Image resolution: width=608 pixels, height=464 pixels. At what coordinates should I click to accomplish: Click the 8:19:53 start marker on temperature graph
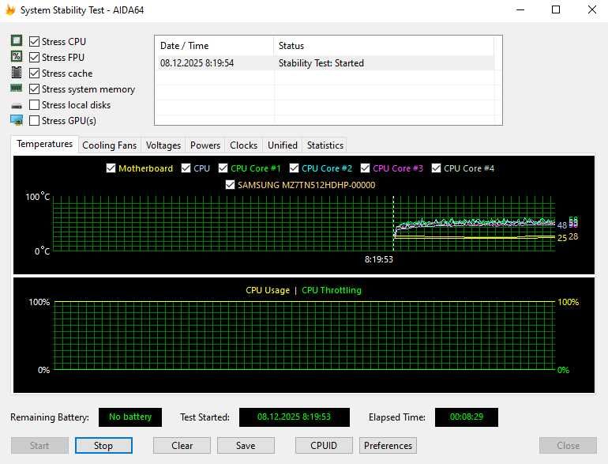click(x=379, y=259)
